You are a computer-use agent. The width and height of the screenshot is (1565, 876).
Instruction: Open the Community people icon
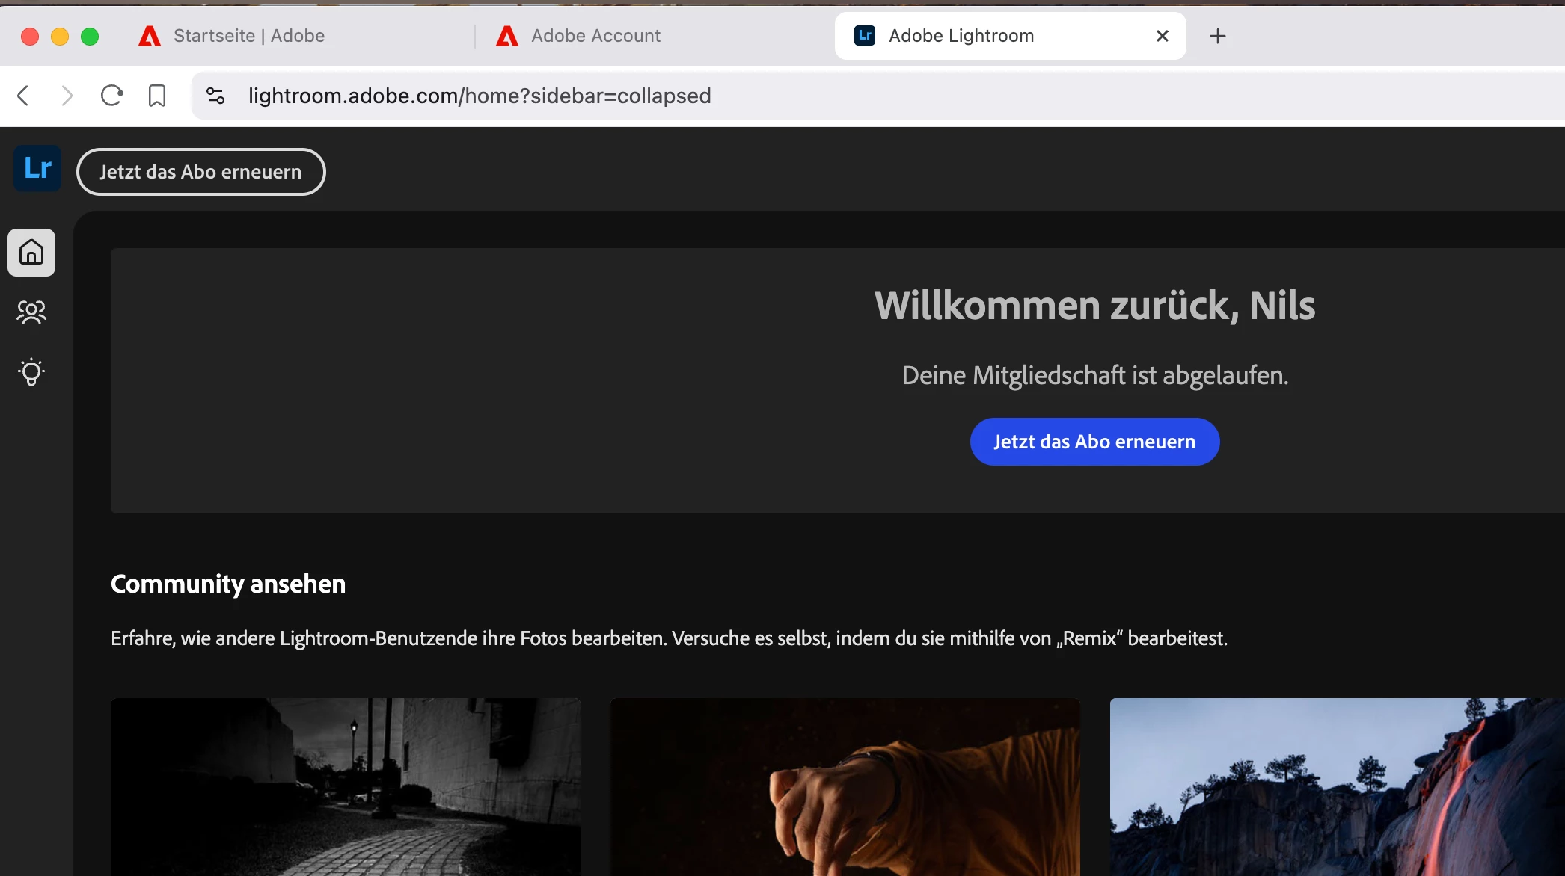31,312
